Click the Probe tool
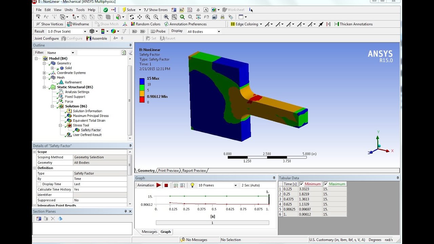The image size is (434, 244). [158, 31]
